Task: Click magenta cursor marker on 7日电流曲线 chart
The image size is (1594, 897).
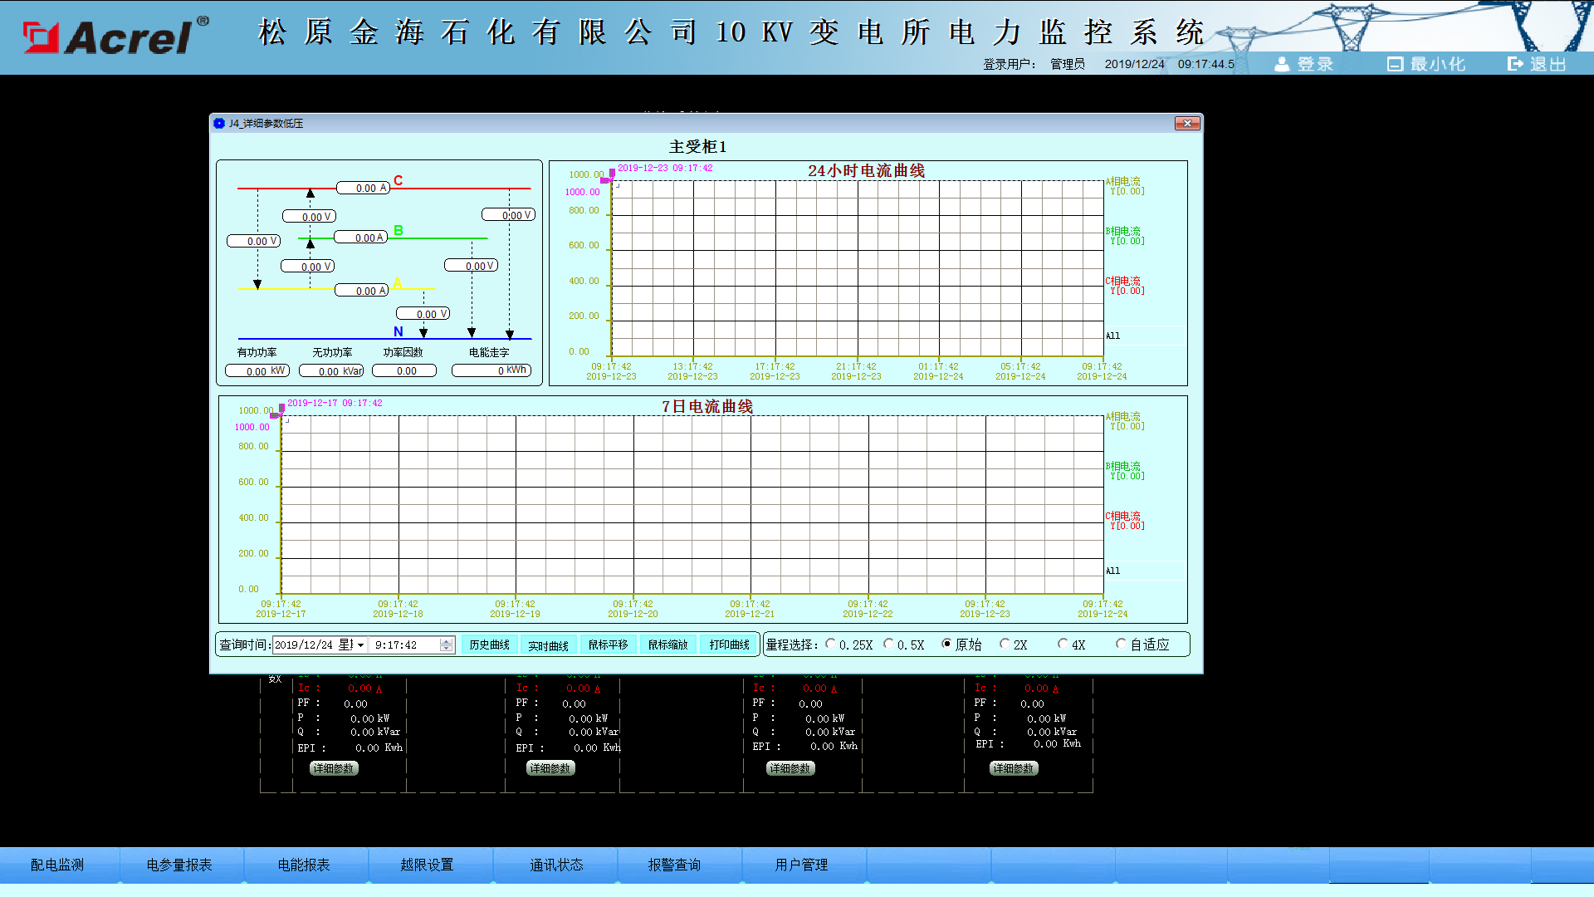Action: pyautogui.click(x=278, y=411)
